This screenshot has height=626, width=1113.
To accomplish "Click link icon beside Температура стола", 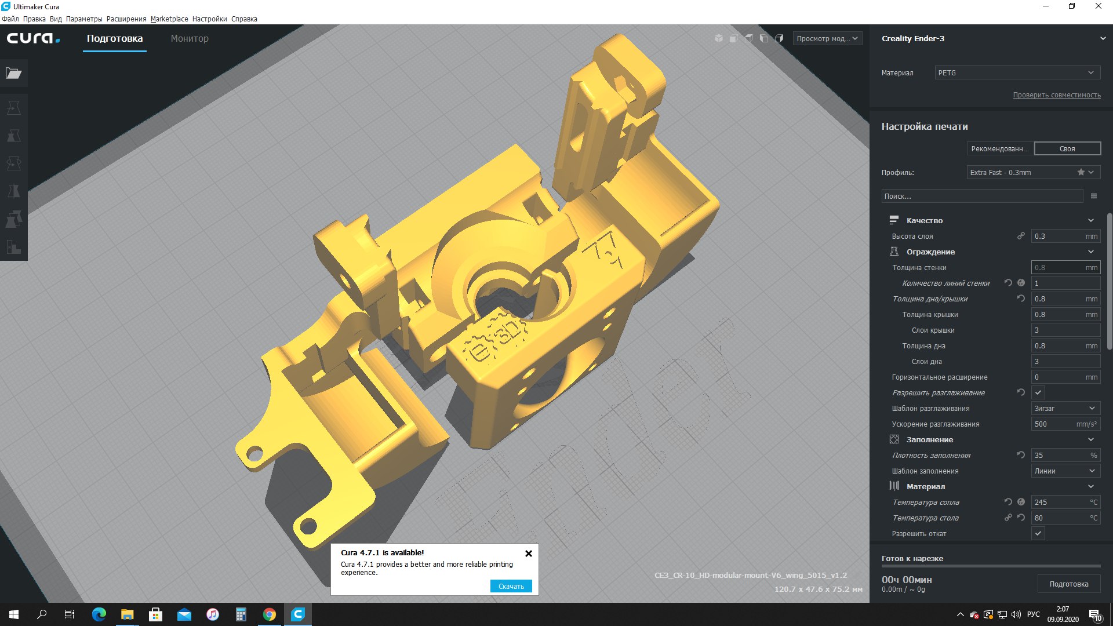I will 1008,518.
